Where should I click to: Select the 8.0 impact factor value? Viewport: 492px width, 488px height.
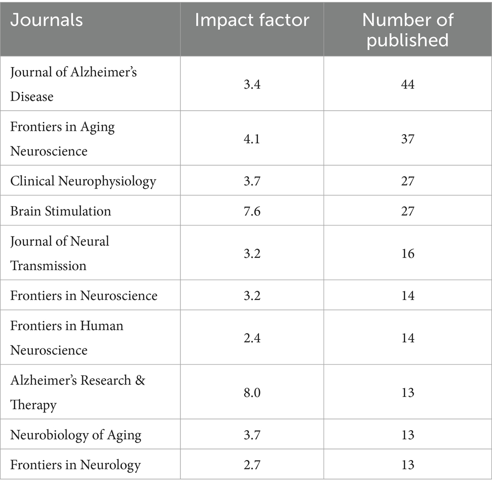(252, 393)
